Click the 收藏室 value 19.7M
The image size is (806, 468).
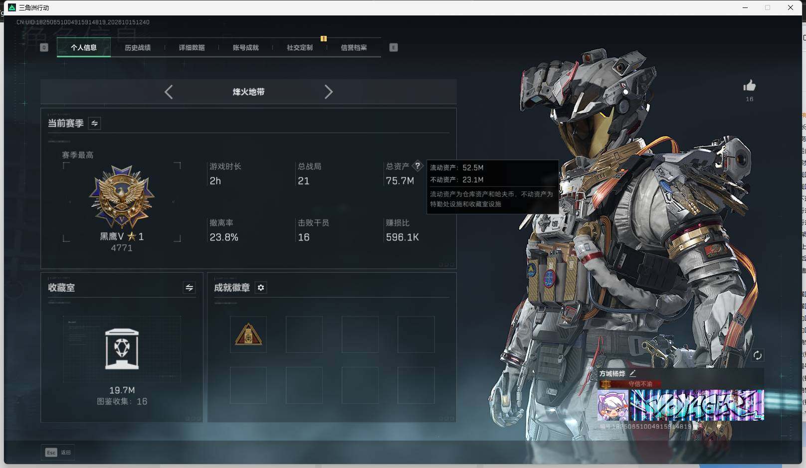point(122,390)
